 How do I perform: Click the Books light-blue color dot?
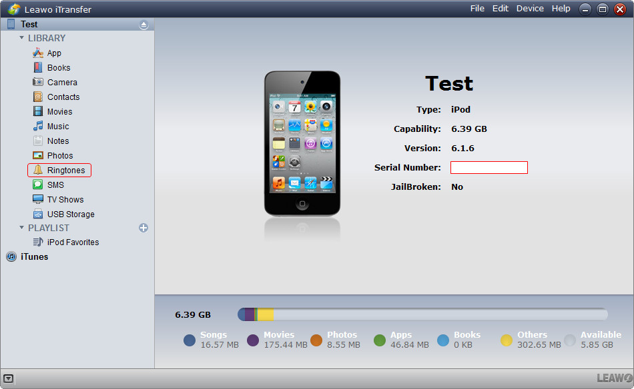tap(443, 340)
